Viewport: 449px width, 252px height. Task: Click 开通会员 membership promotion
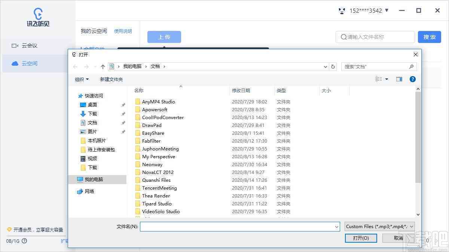(x=35, y=230)
